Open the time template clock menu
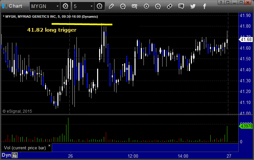This screenshot has width=254, height=160. (99, 6)
